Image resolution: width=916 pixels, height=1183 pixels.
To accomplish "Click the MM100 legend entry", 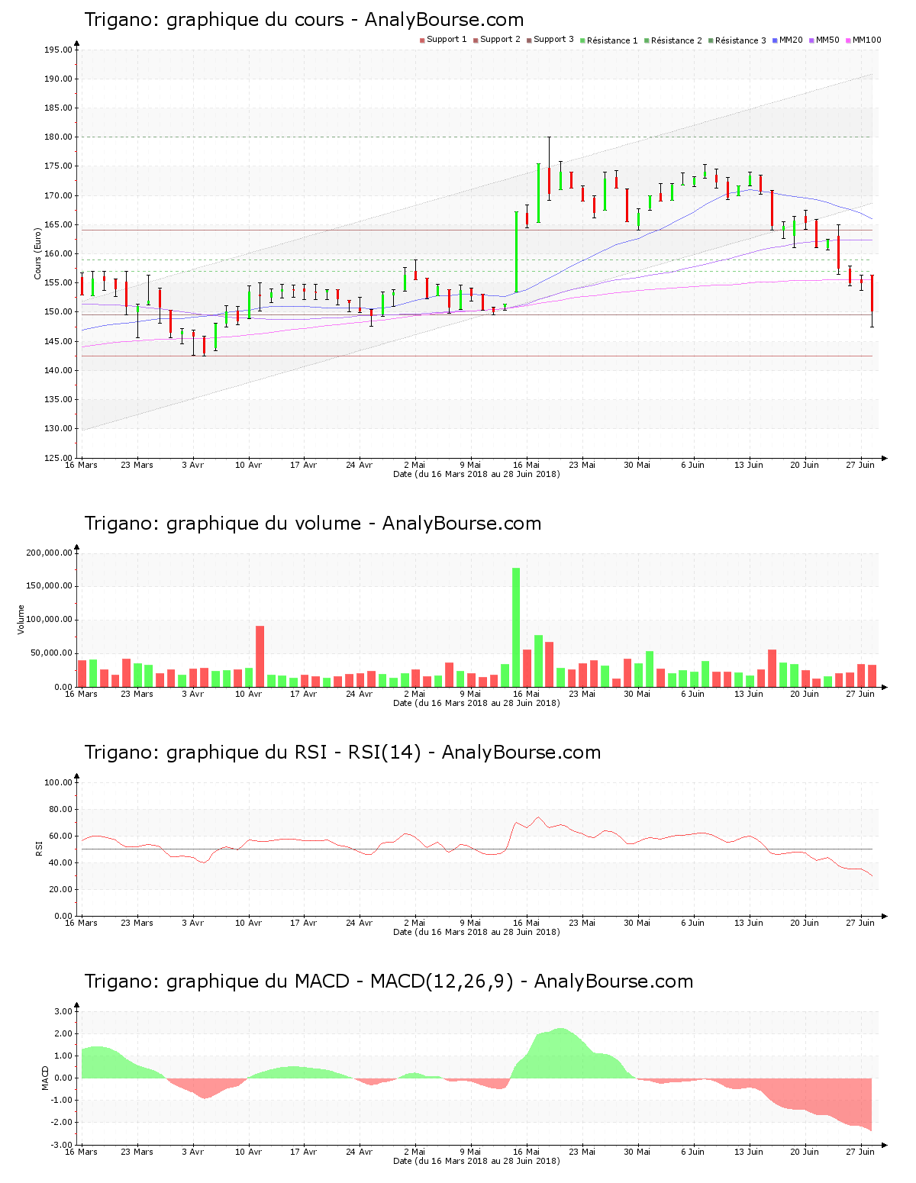I will pyautogui.click(x=863, y=40).
